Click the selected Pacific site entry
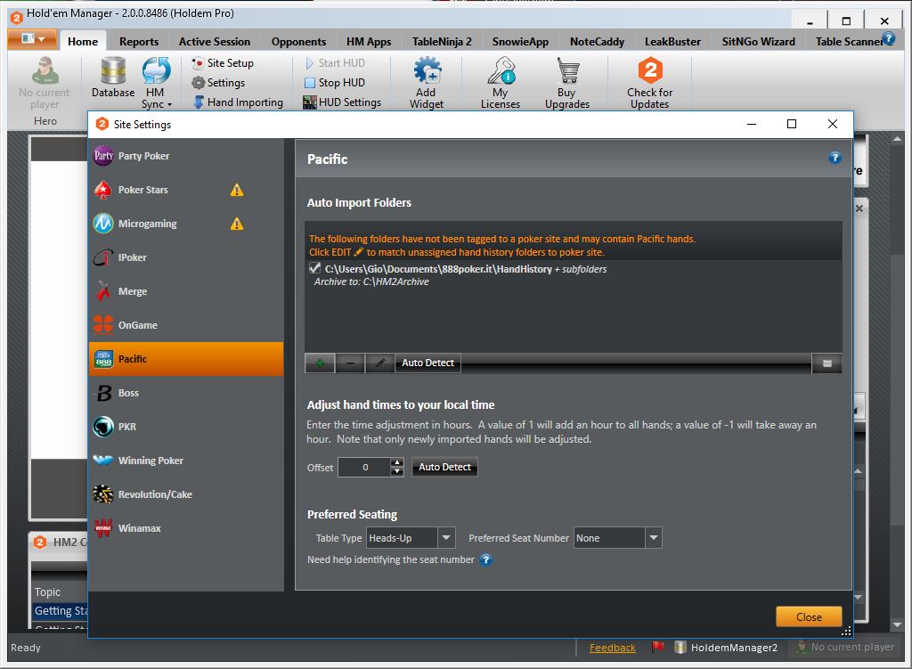 [186, 359]
